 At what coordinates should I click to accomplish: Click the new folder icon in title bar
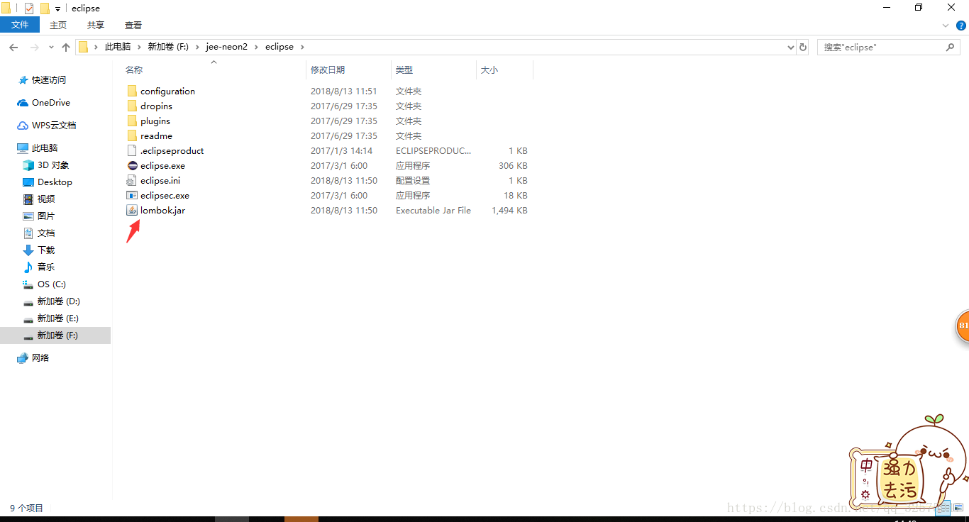click(x=45, y=9)
